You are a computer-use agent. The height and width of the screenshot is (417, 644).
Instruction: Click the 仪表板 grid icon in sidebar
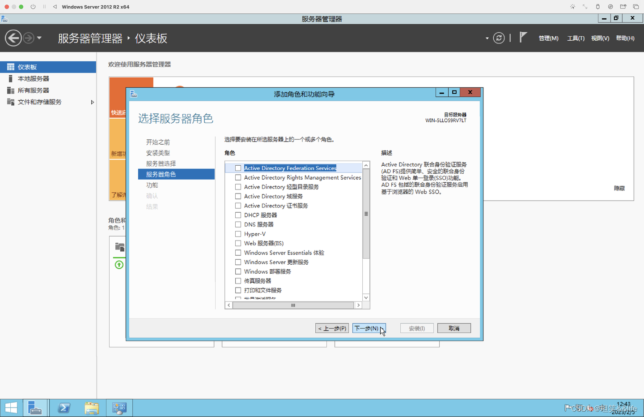pos(11,67)
